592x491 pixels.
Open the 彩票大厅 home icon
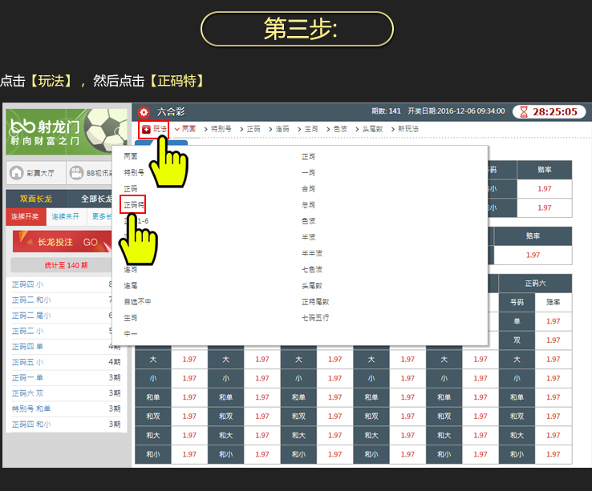pyautogui.click(x=16, y=172)
